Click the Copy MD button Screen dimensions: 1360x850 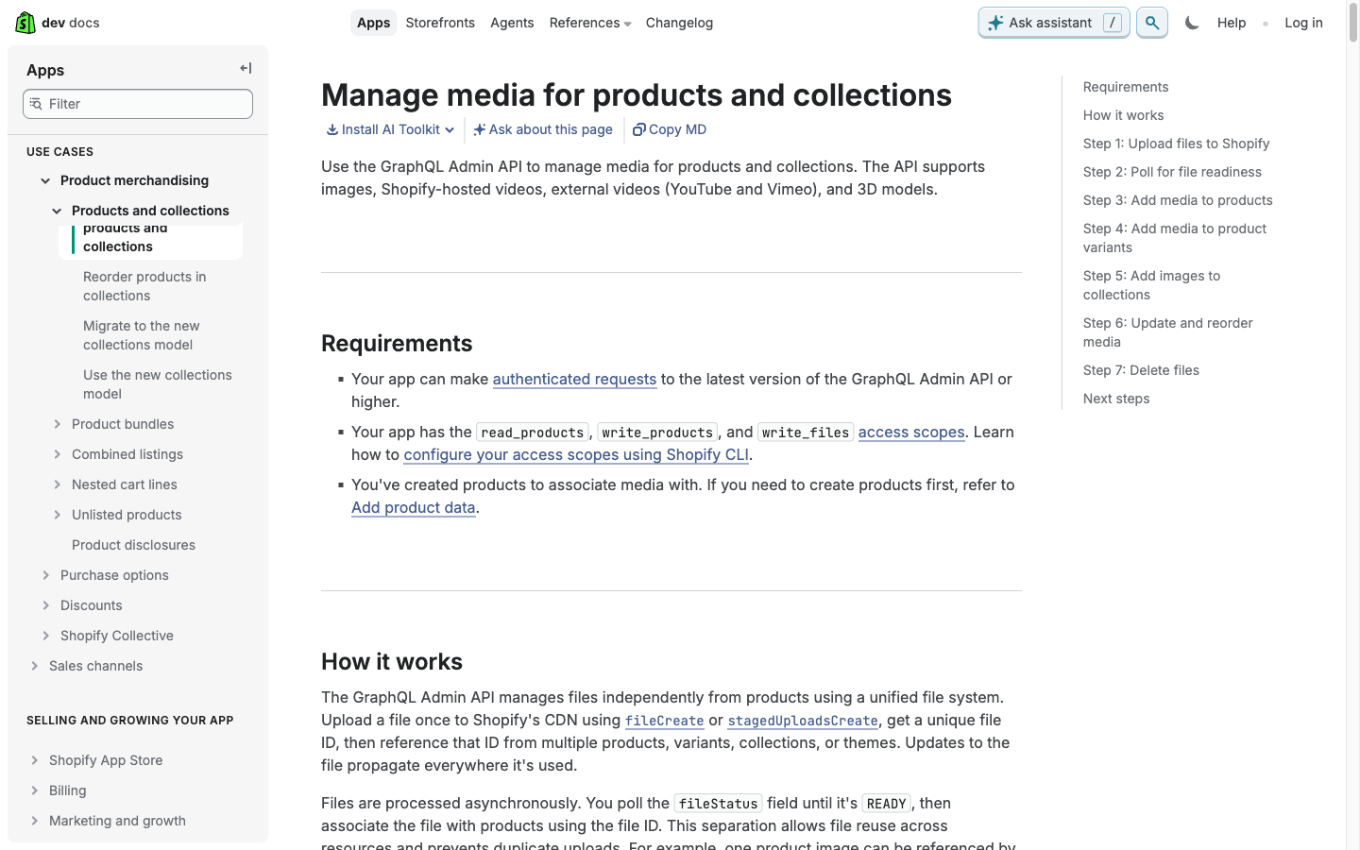[670, 129]
